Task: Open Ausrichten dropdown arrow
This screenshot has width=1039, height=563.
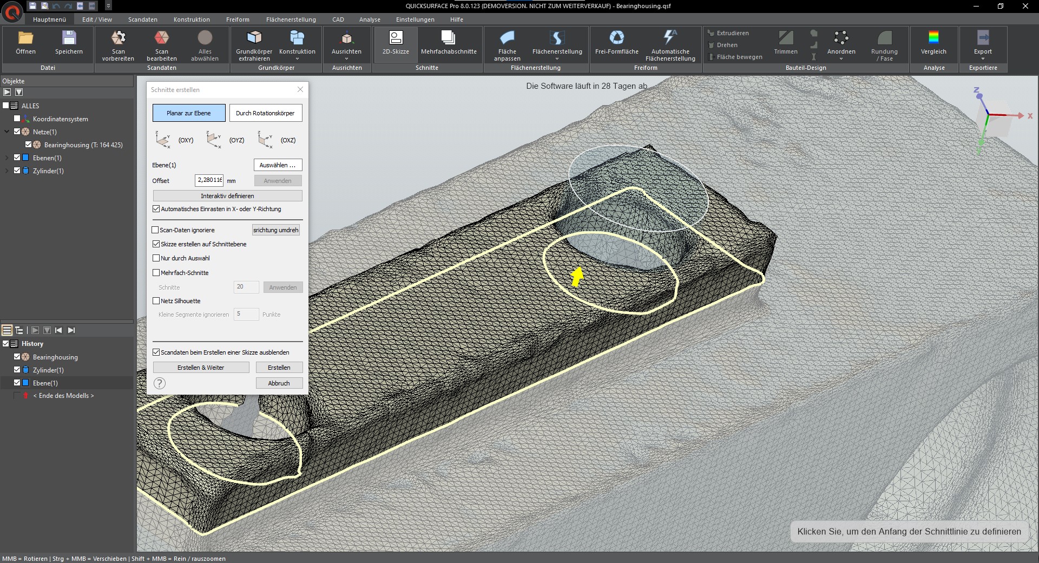Action: point(346,59)
